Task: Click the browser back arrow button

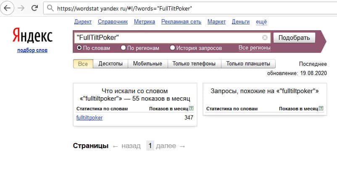Action: pyautogui.click(x=8, y=8)
